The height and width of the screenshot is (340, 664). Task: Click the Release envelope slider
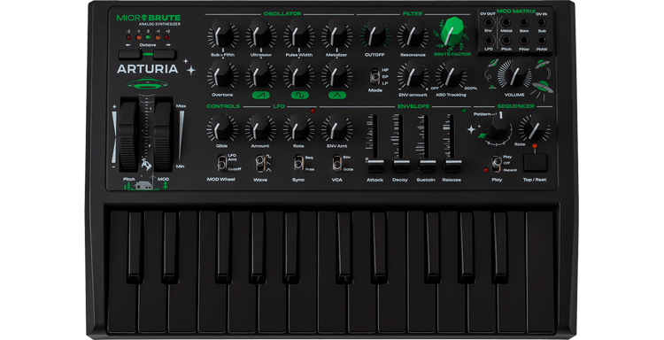(452, 165)
